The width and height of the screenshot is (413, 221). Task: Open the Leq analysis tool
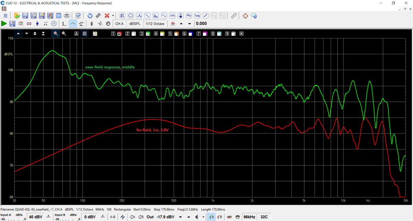[197, 15]
